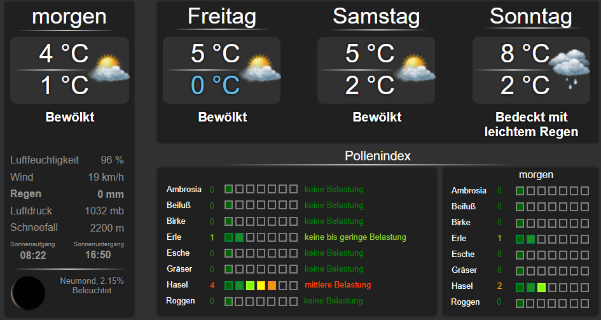
Task: Click the new moon phase icon
Action: point(28,293)
